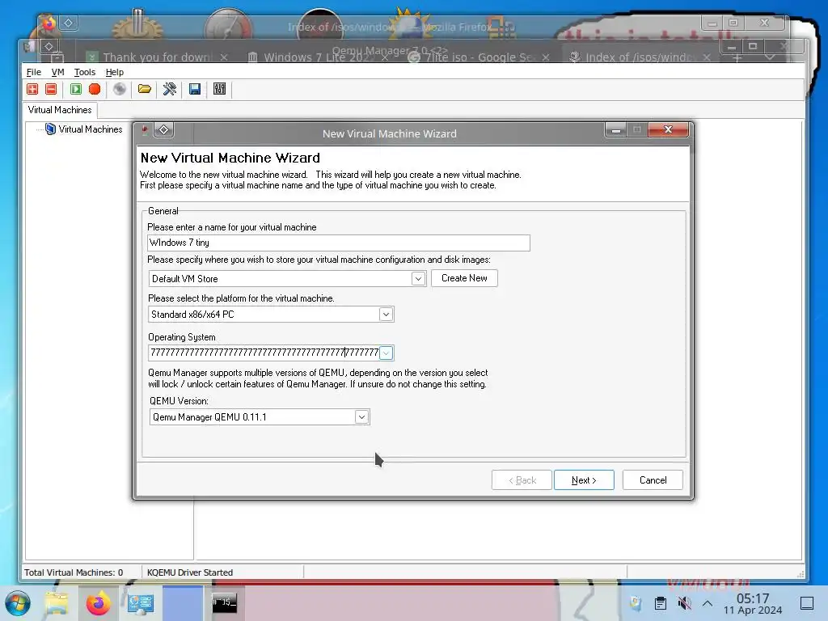Screen dimensions: 828x621
Task: Stop the VM with red circle icon
Action: 95,89
